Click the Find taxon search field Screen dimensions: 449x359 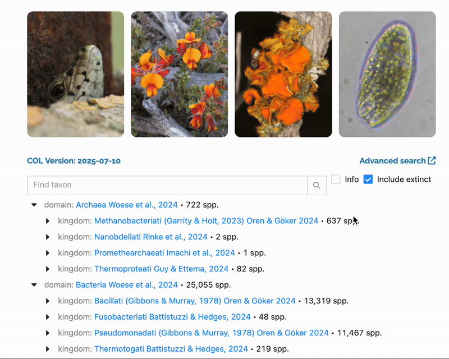pos(167,185)
